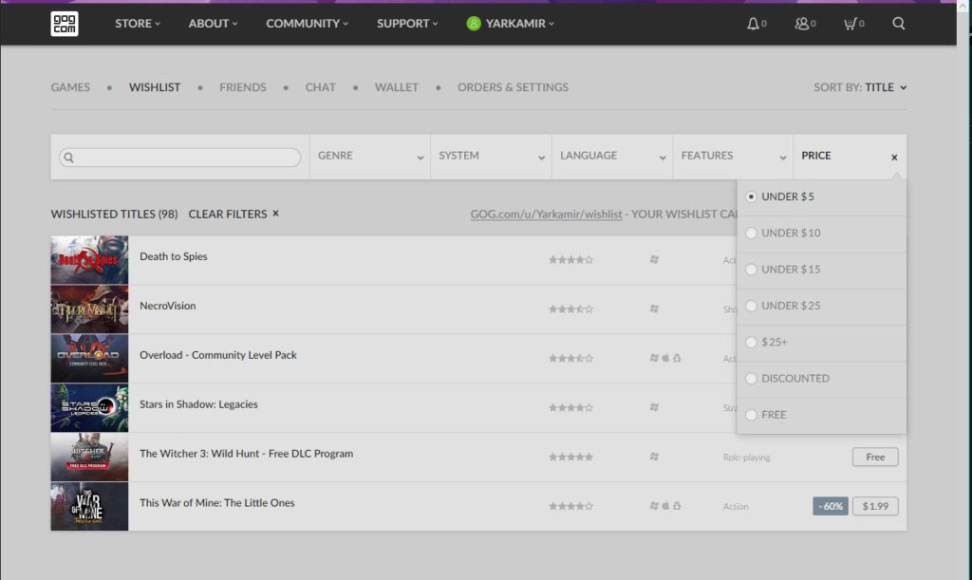This screenshot has width=972, height=580.
Task: Click the $1.99 price button
Action: point(875,506)
